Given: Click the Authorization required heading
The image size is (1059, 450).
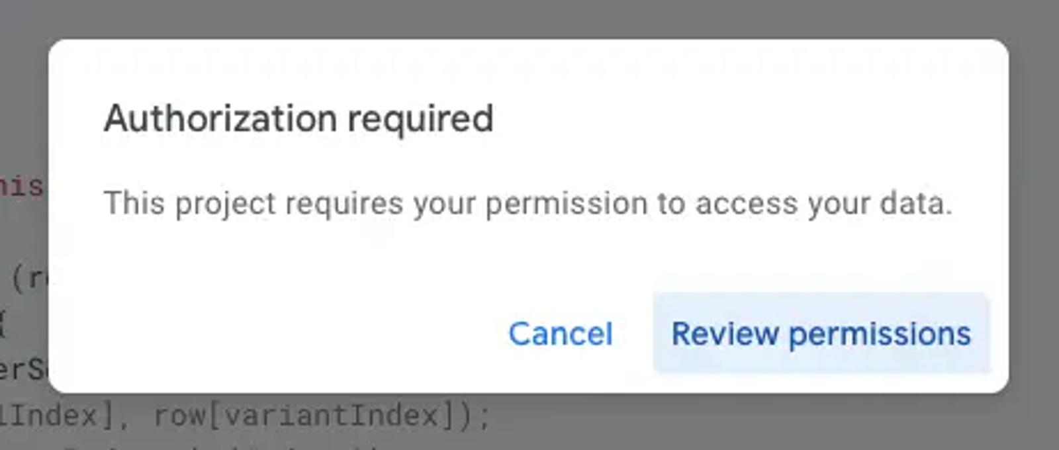Looking at the screenshot, I should point(299,119).
